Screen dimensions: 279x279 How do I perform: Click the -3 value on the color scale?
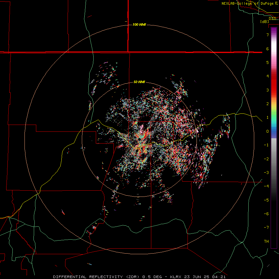pyautogui.click(x=266, y=173)
